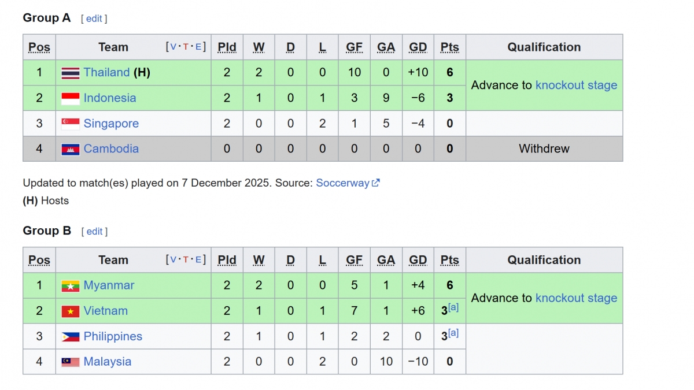
Task: Edit the Group B section
Action: tap(94, 231)
